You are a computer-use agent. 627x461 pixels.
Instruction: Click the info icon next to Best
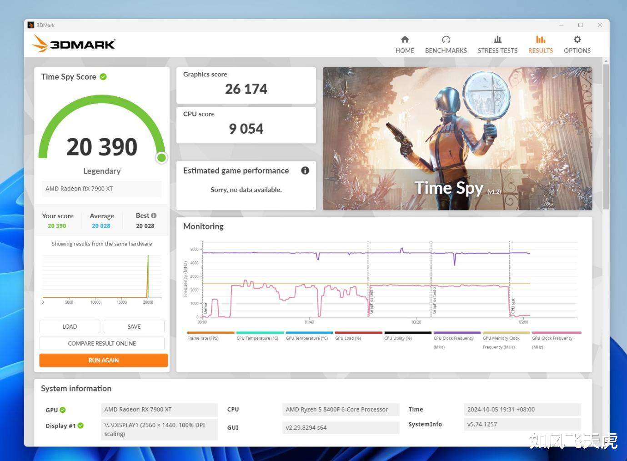click(x=154, y=215)
